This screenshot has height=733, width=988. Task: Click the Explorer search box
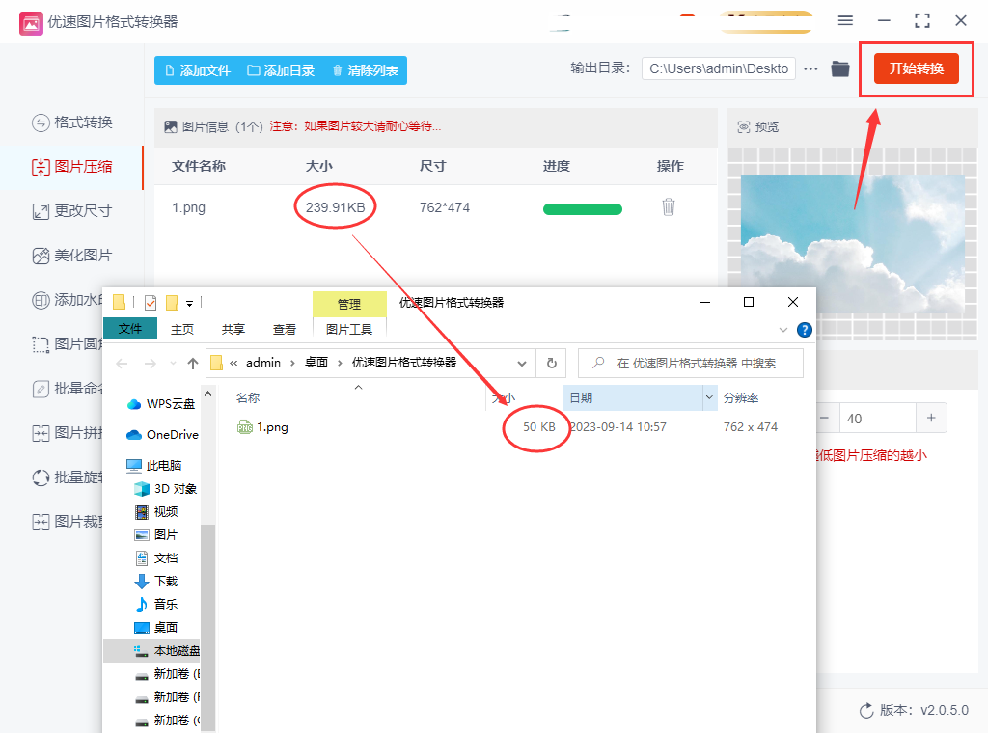691,364
